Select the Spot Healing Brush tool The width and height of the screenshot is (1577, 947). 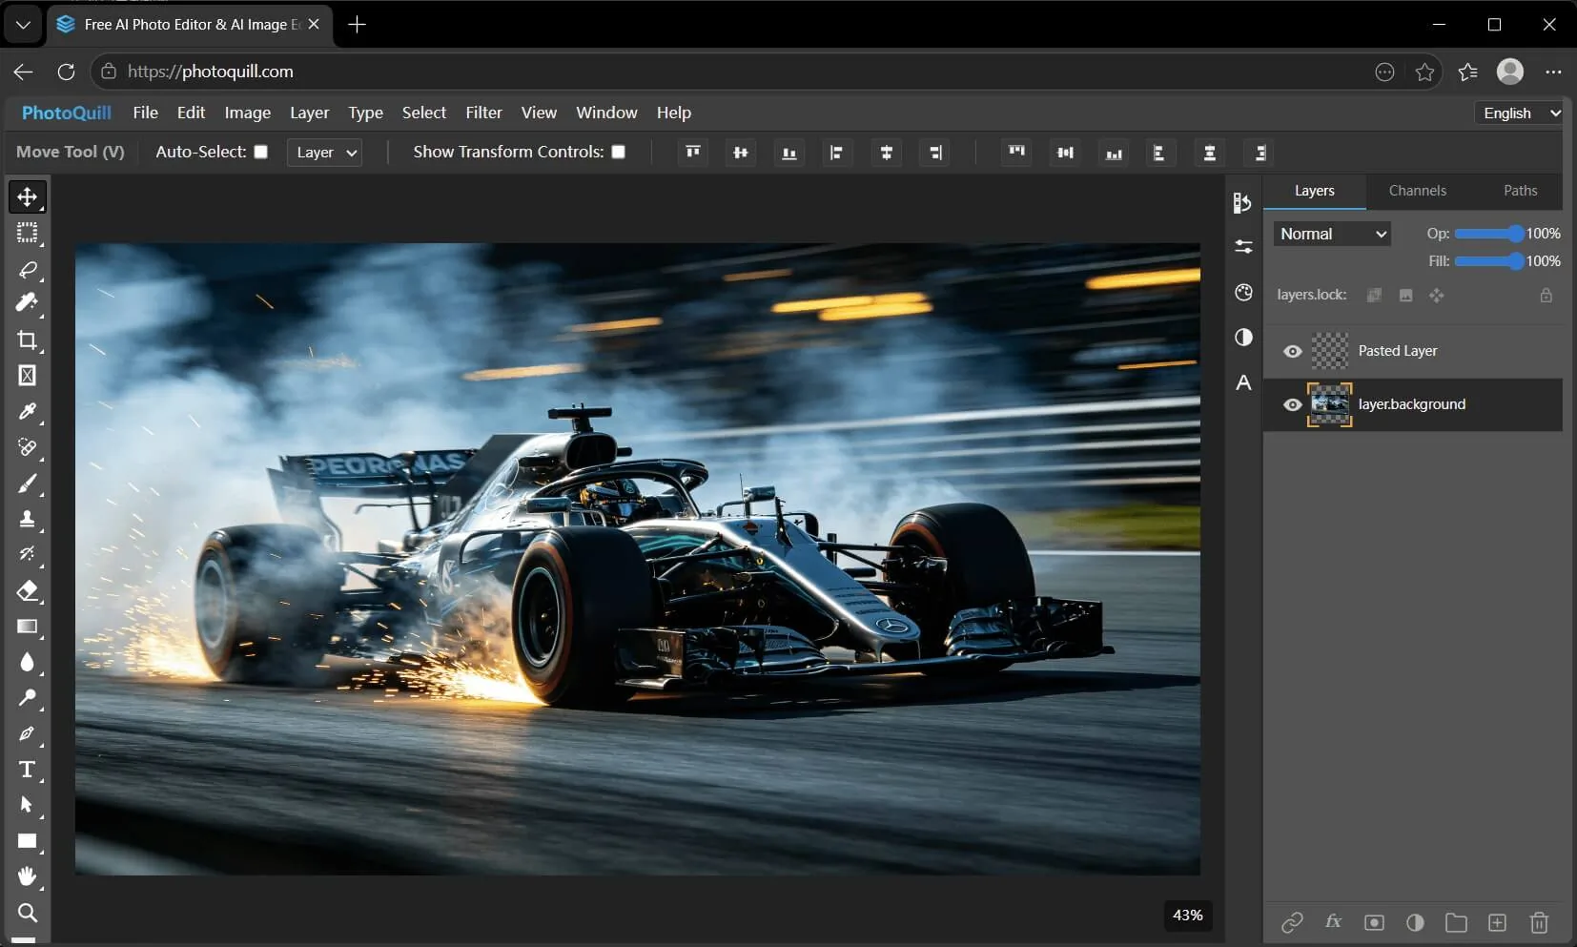(27, 447)
